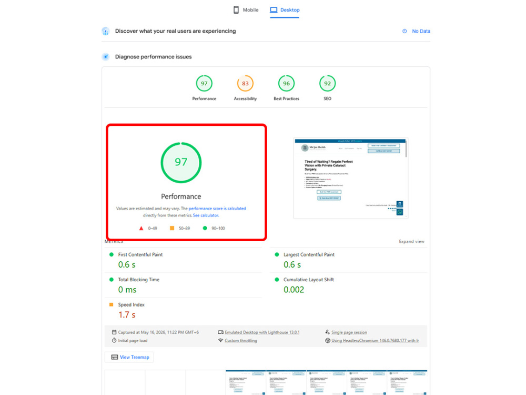Click Emulated Desktop with Lighthouse 13.0.1

coord(262,332)
